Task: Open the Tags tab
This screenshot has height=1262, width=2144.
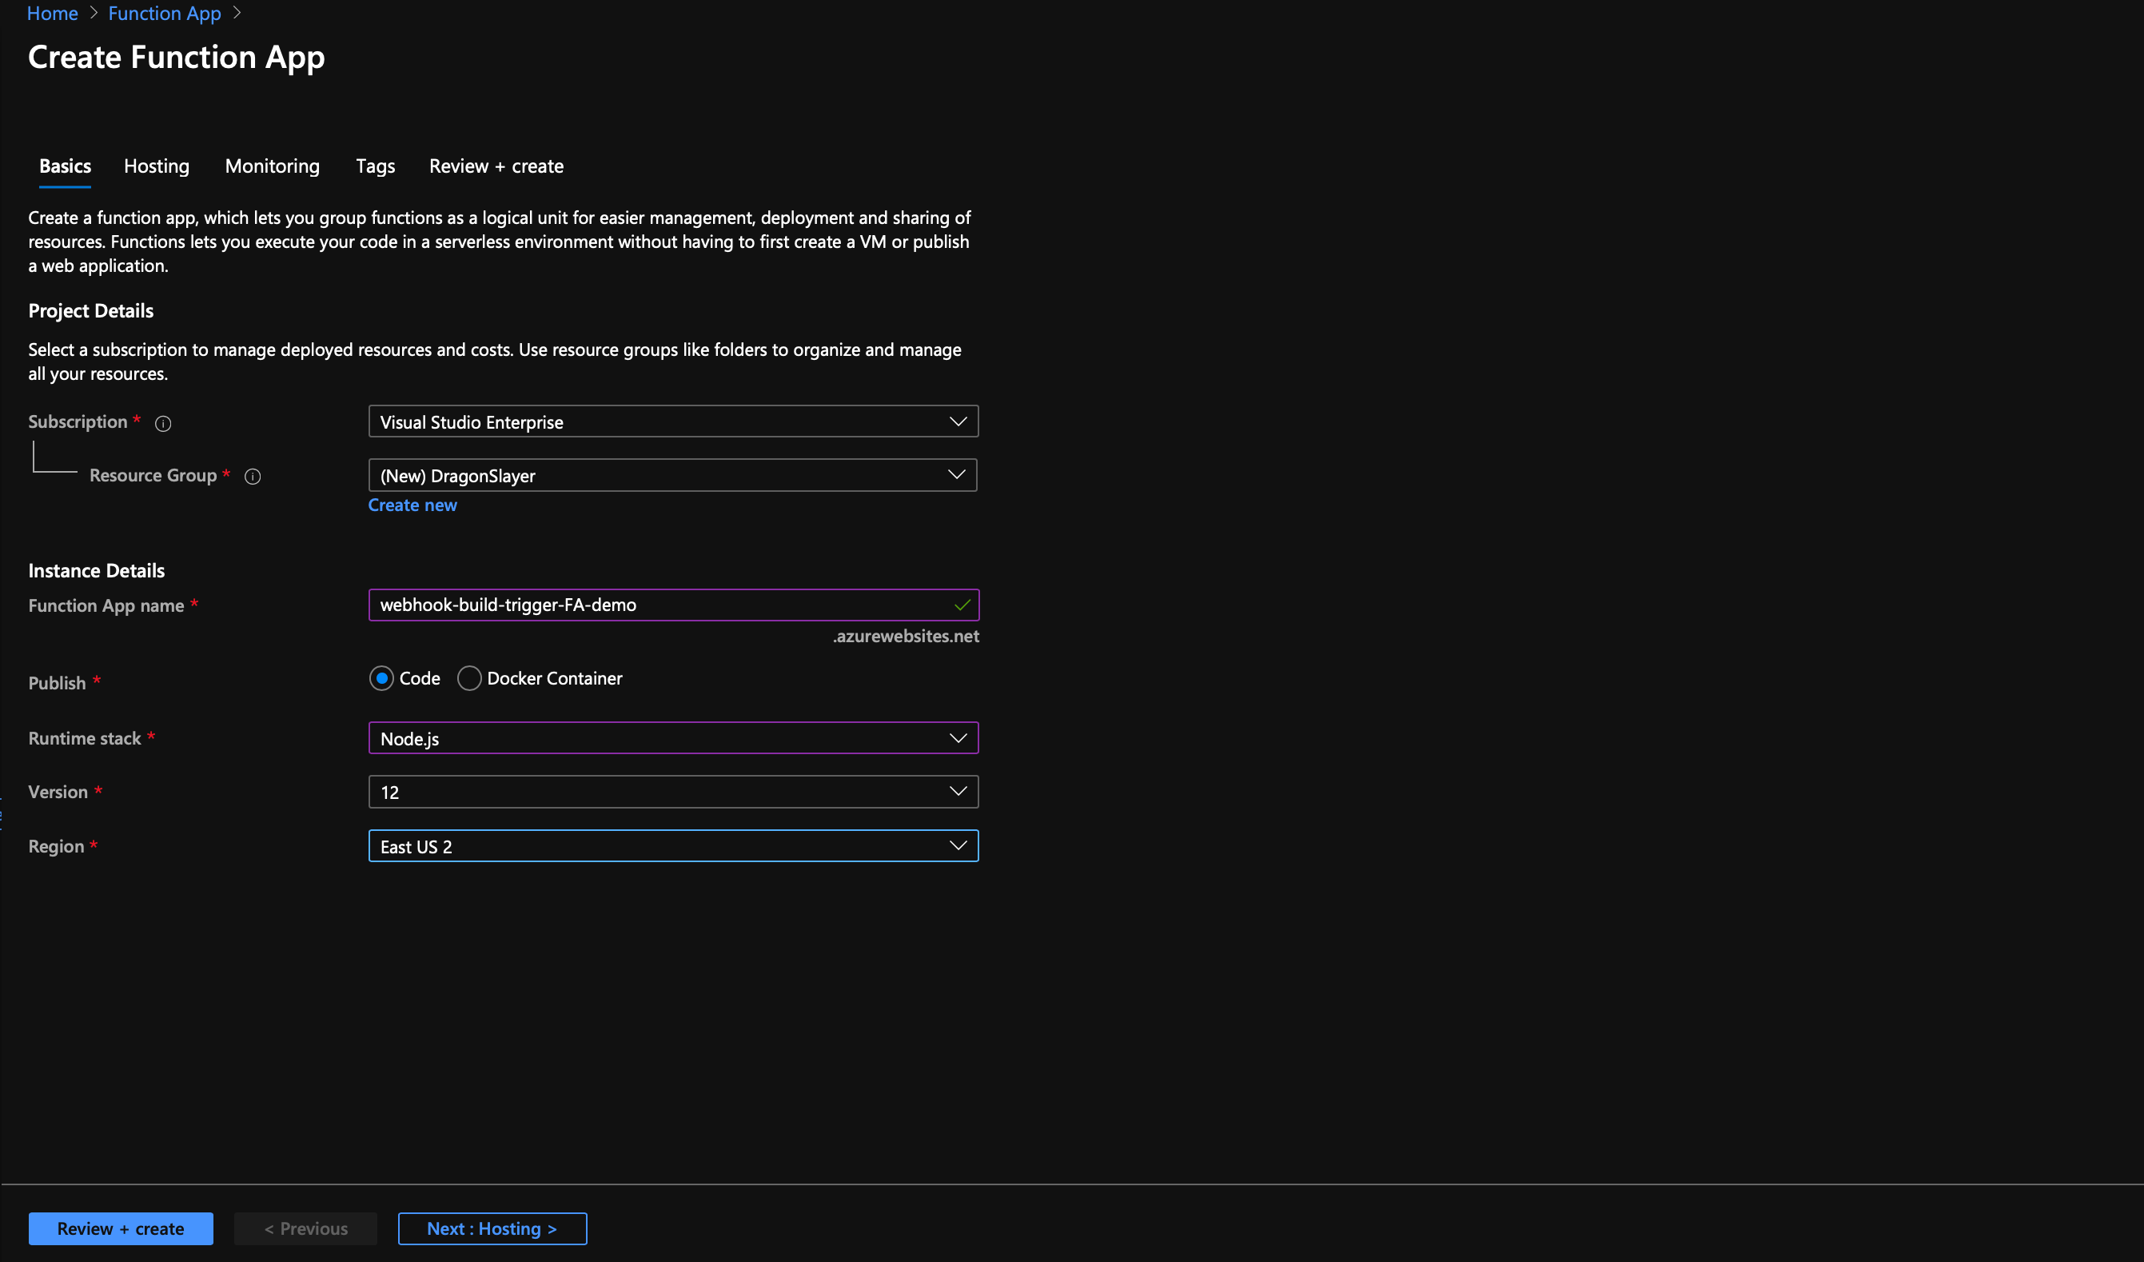Action: (375, 166)
